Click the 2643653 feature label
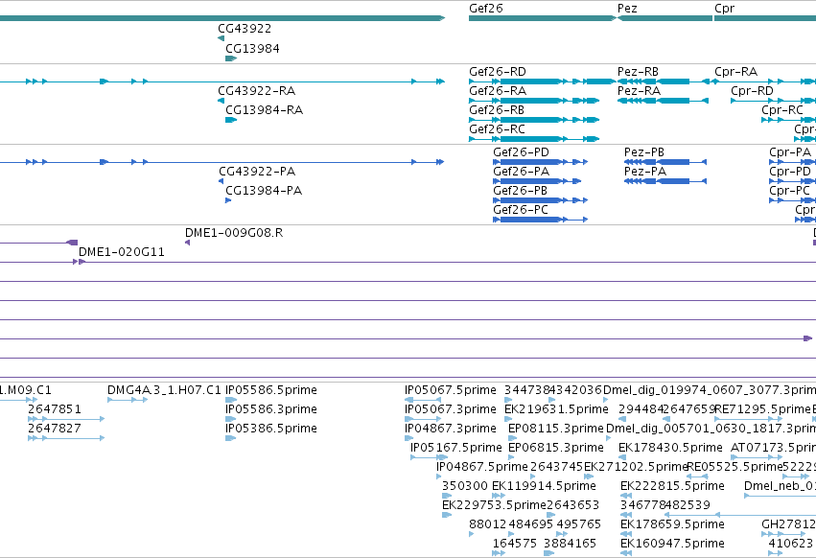This screenshot has height=558, width=816. click(573, 505)
